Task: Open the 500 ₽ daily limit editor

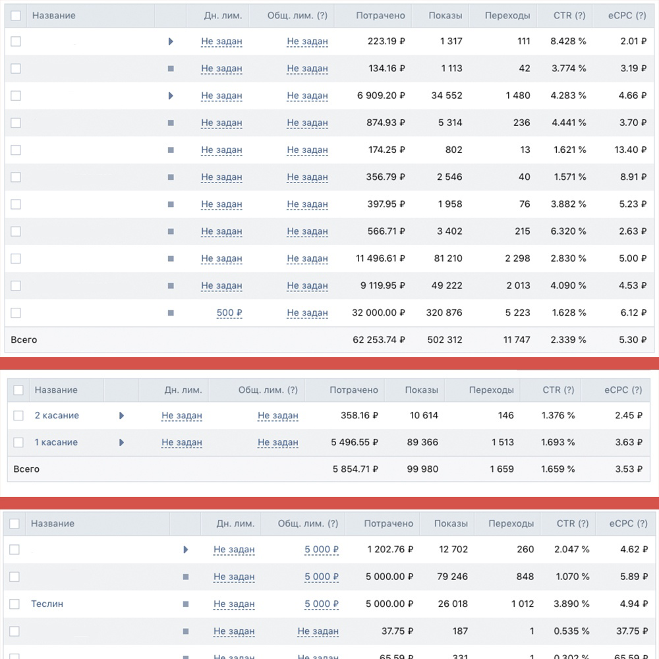Action: pos(229,312)
